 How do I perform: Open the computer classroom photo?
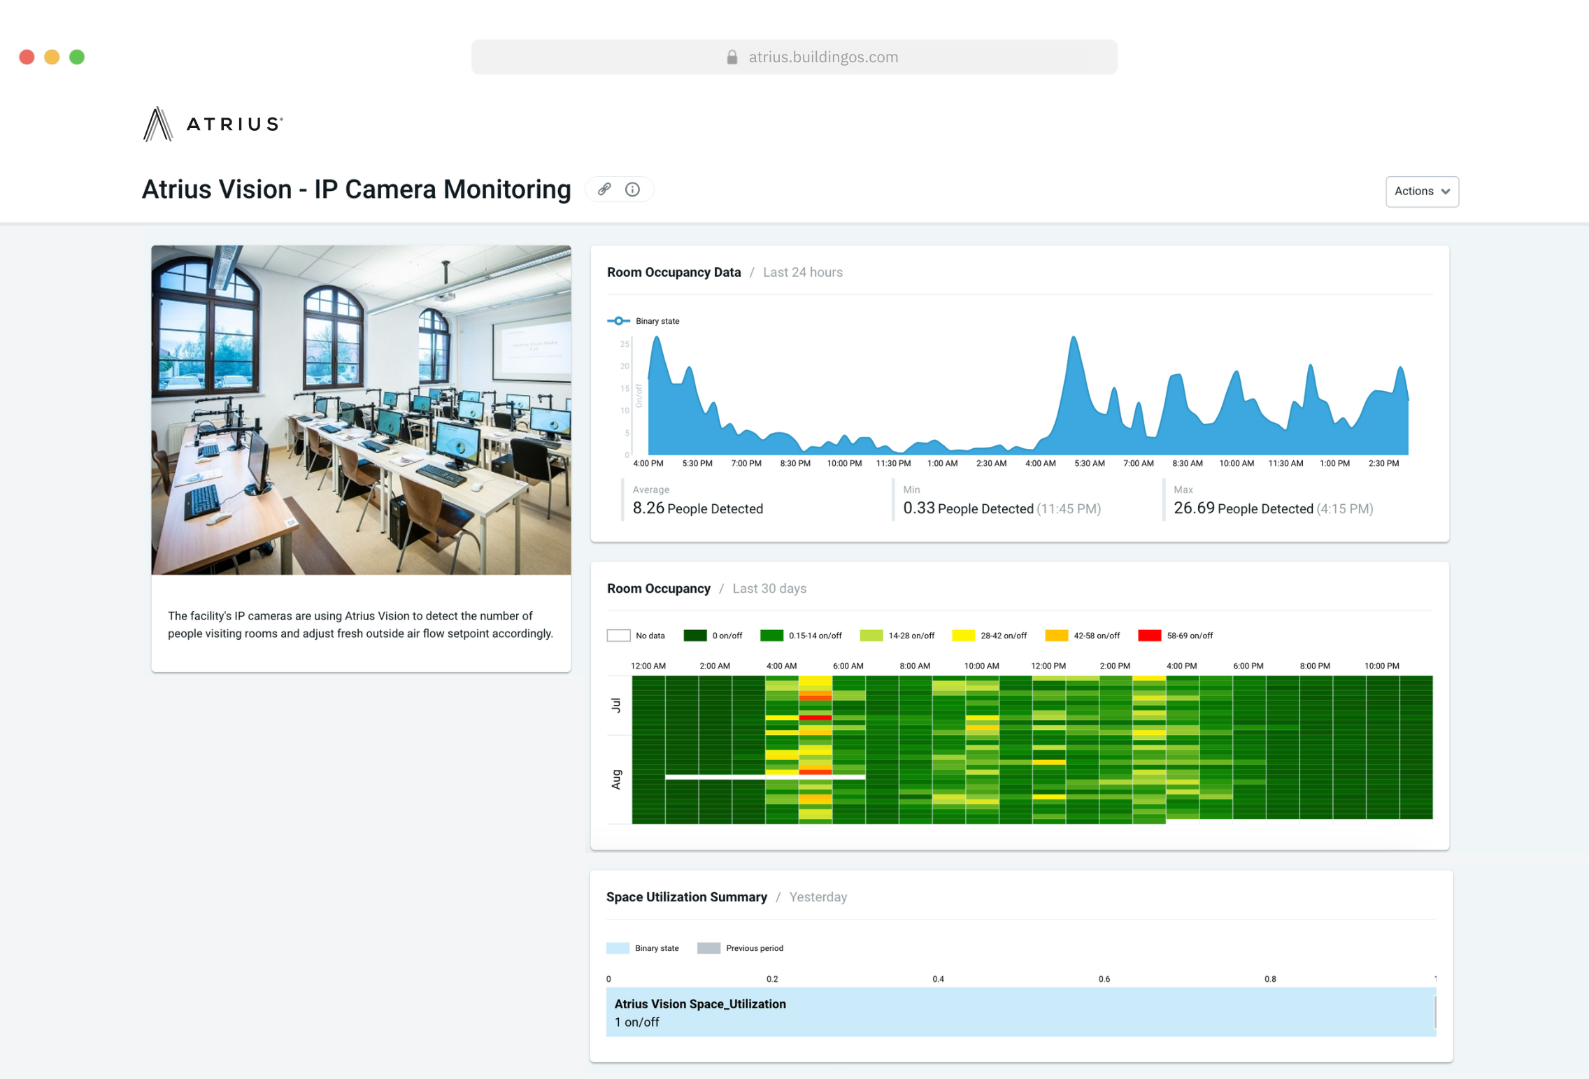[361, 410]
